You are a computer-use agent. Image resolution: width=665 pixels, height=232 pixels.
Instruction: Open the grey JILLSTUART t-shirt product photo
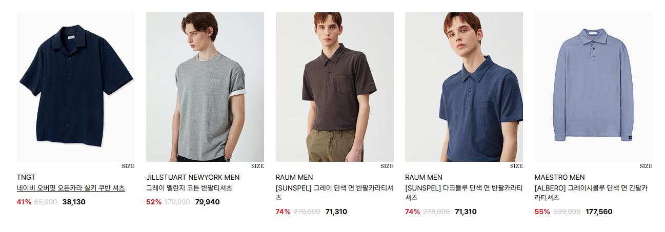pyautogui.click(x=205, y=87)
